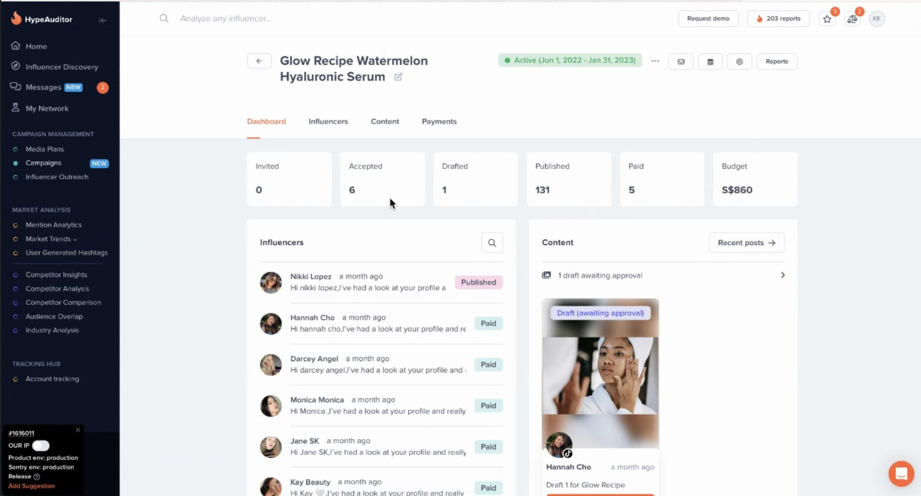Open the KK user avatar menu

point(876,19)
